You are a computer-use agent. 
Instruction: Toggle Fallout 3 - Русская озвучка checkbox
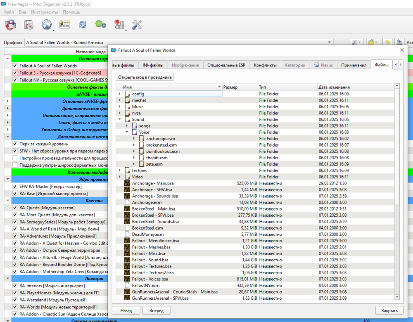pos(15,73)
